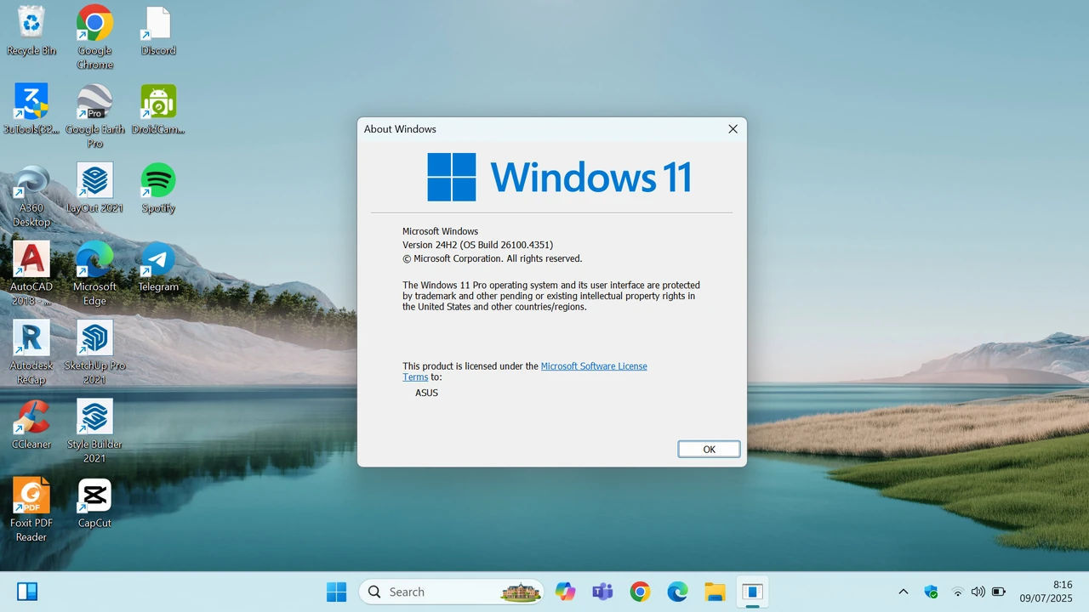Select the CapCut desktop shortcut
Screen dimensions: 1089x612
click(x=94, y=504)
